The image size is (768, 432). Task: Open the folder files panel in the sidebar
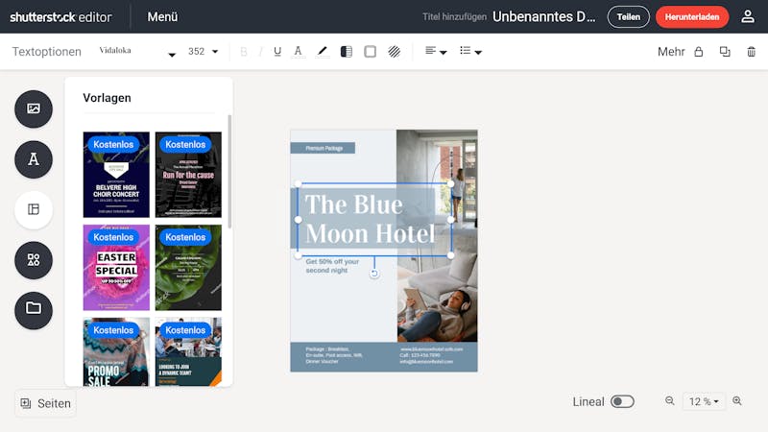point(34,310)
